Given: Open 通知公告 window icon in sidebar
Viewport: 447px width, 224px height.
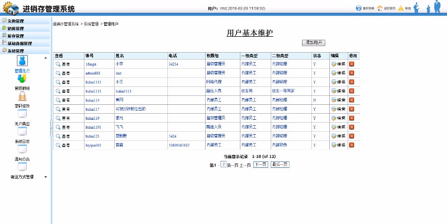Looking at the screenshot, I should 22,149.
